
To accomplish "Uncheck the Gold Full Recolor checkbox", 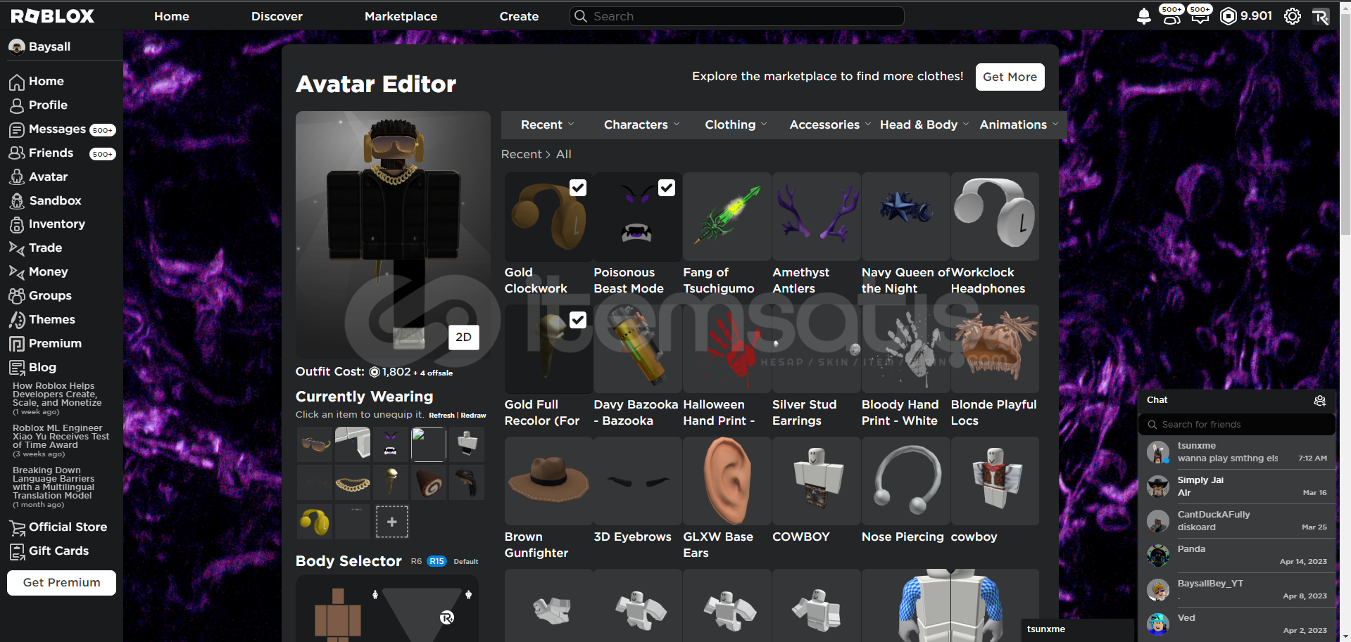I will click(577, 320).
